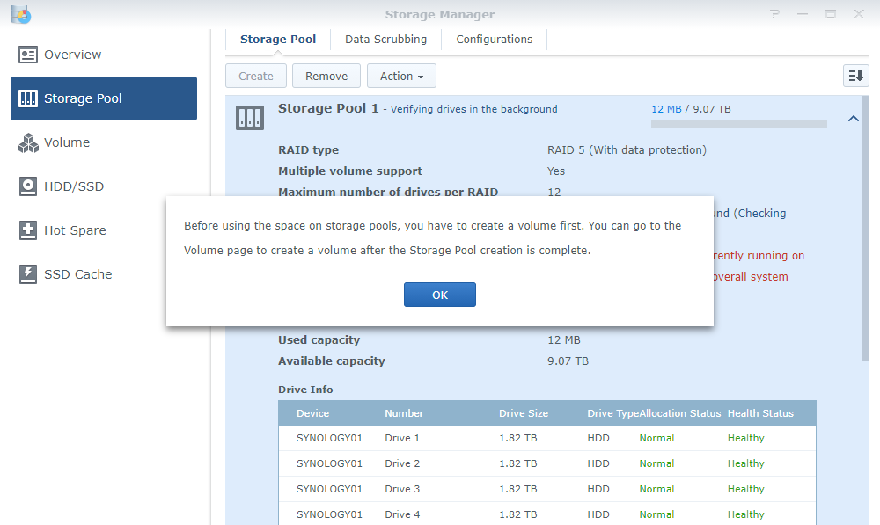Click the Storage Manager app icon
880x525 pixels.
pos(21,14)
